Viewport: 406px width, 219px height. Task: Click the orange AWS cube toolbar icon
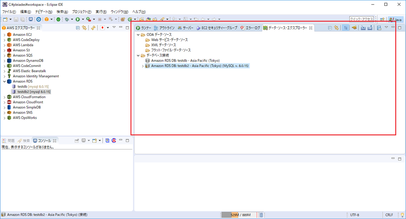click(x=47, y=20)
